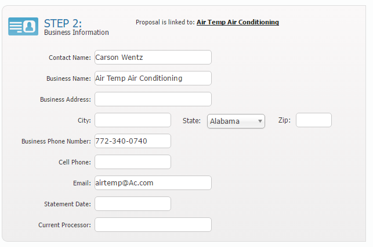Click the STEP 2 heading text

click(63, 23)
